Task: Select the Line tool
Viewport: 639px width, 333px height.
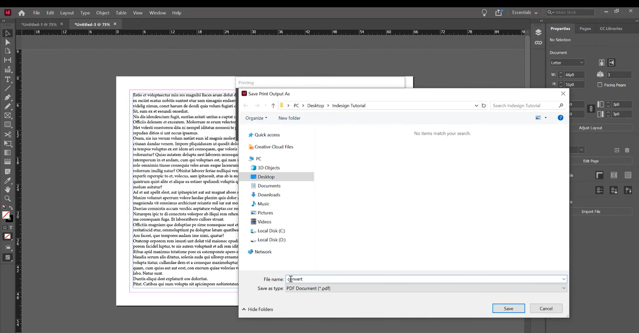Action: (7, 88)
